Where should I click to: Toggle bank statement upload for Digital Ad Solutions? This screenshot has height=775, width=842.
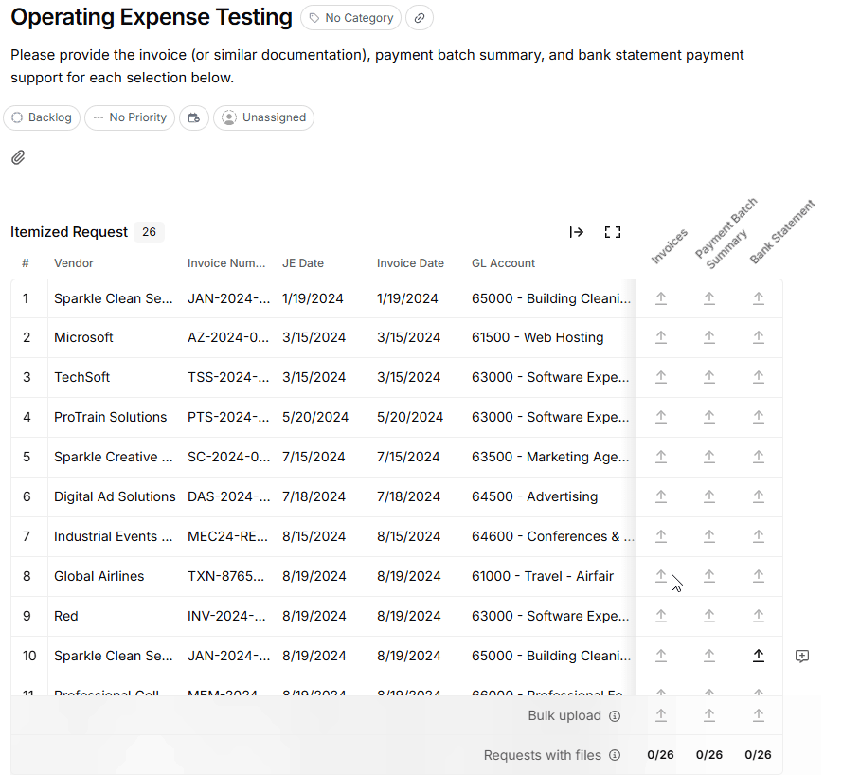(x=759, y=496)
